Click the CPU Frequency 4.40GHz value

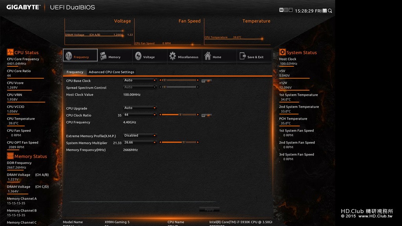click(x=130, y=122)
